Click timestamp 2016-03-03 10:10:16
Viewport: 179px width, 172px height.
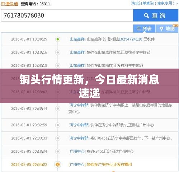(29, 52)
